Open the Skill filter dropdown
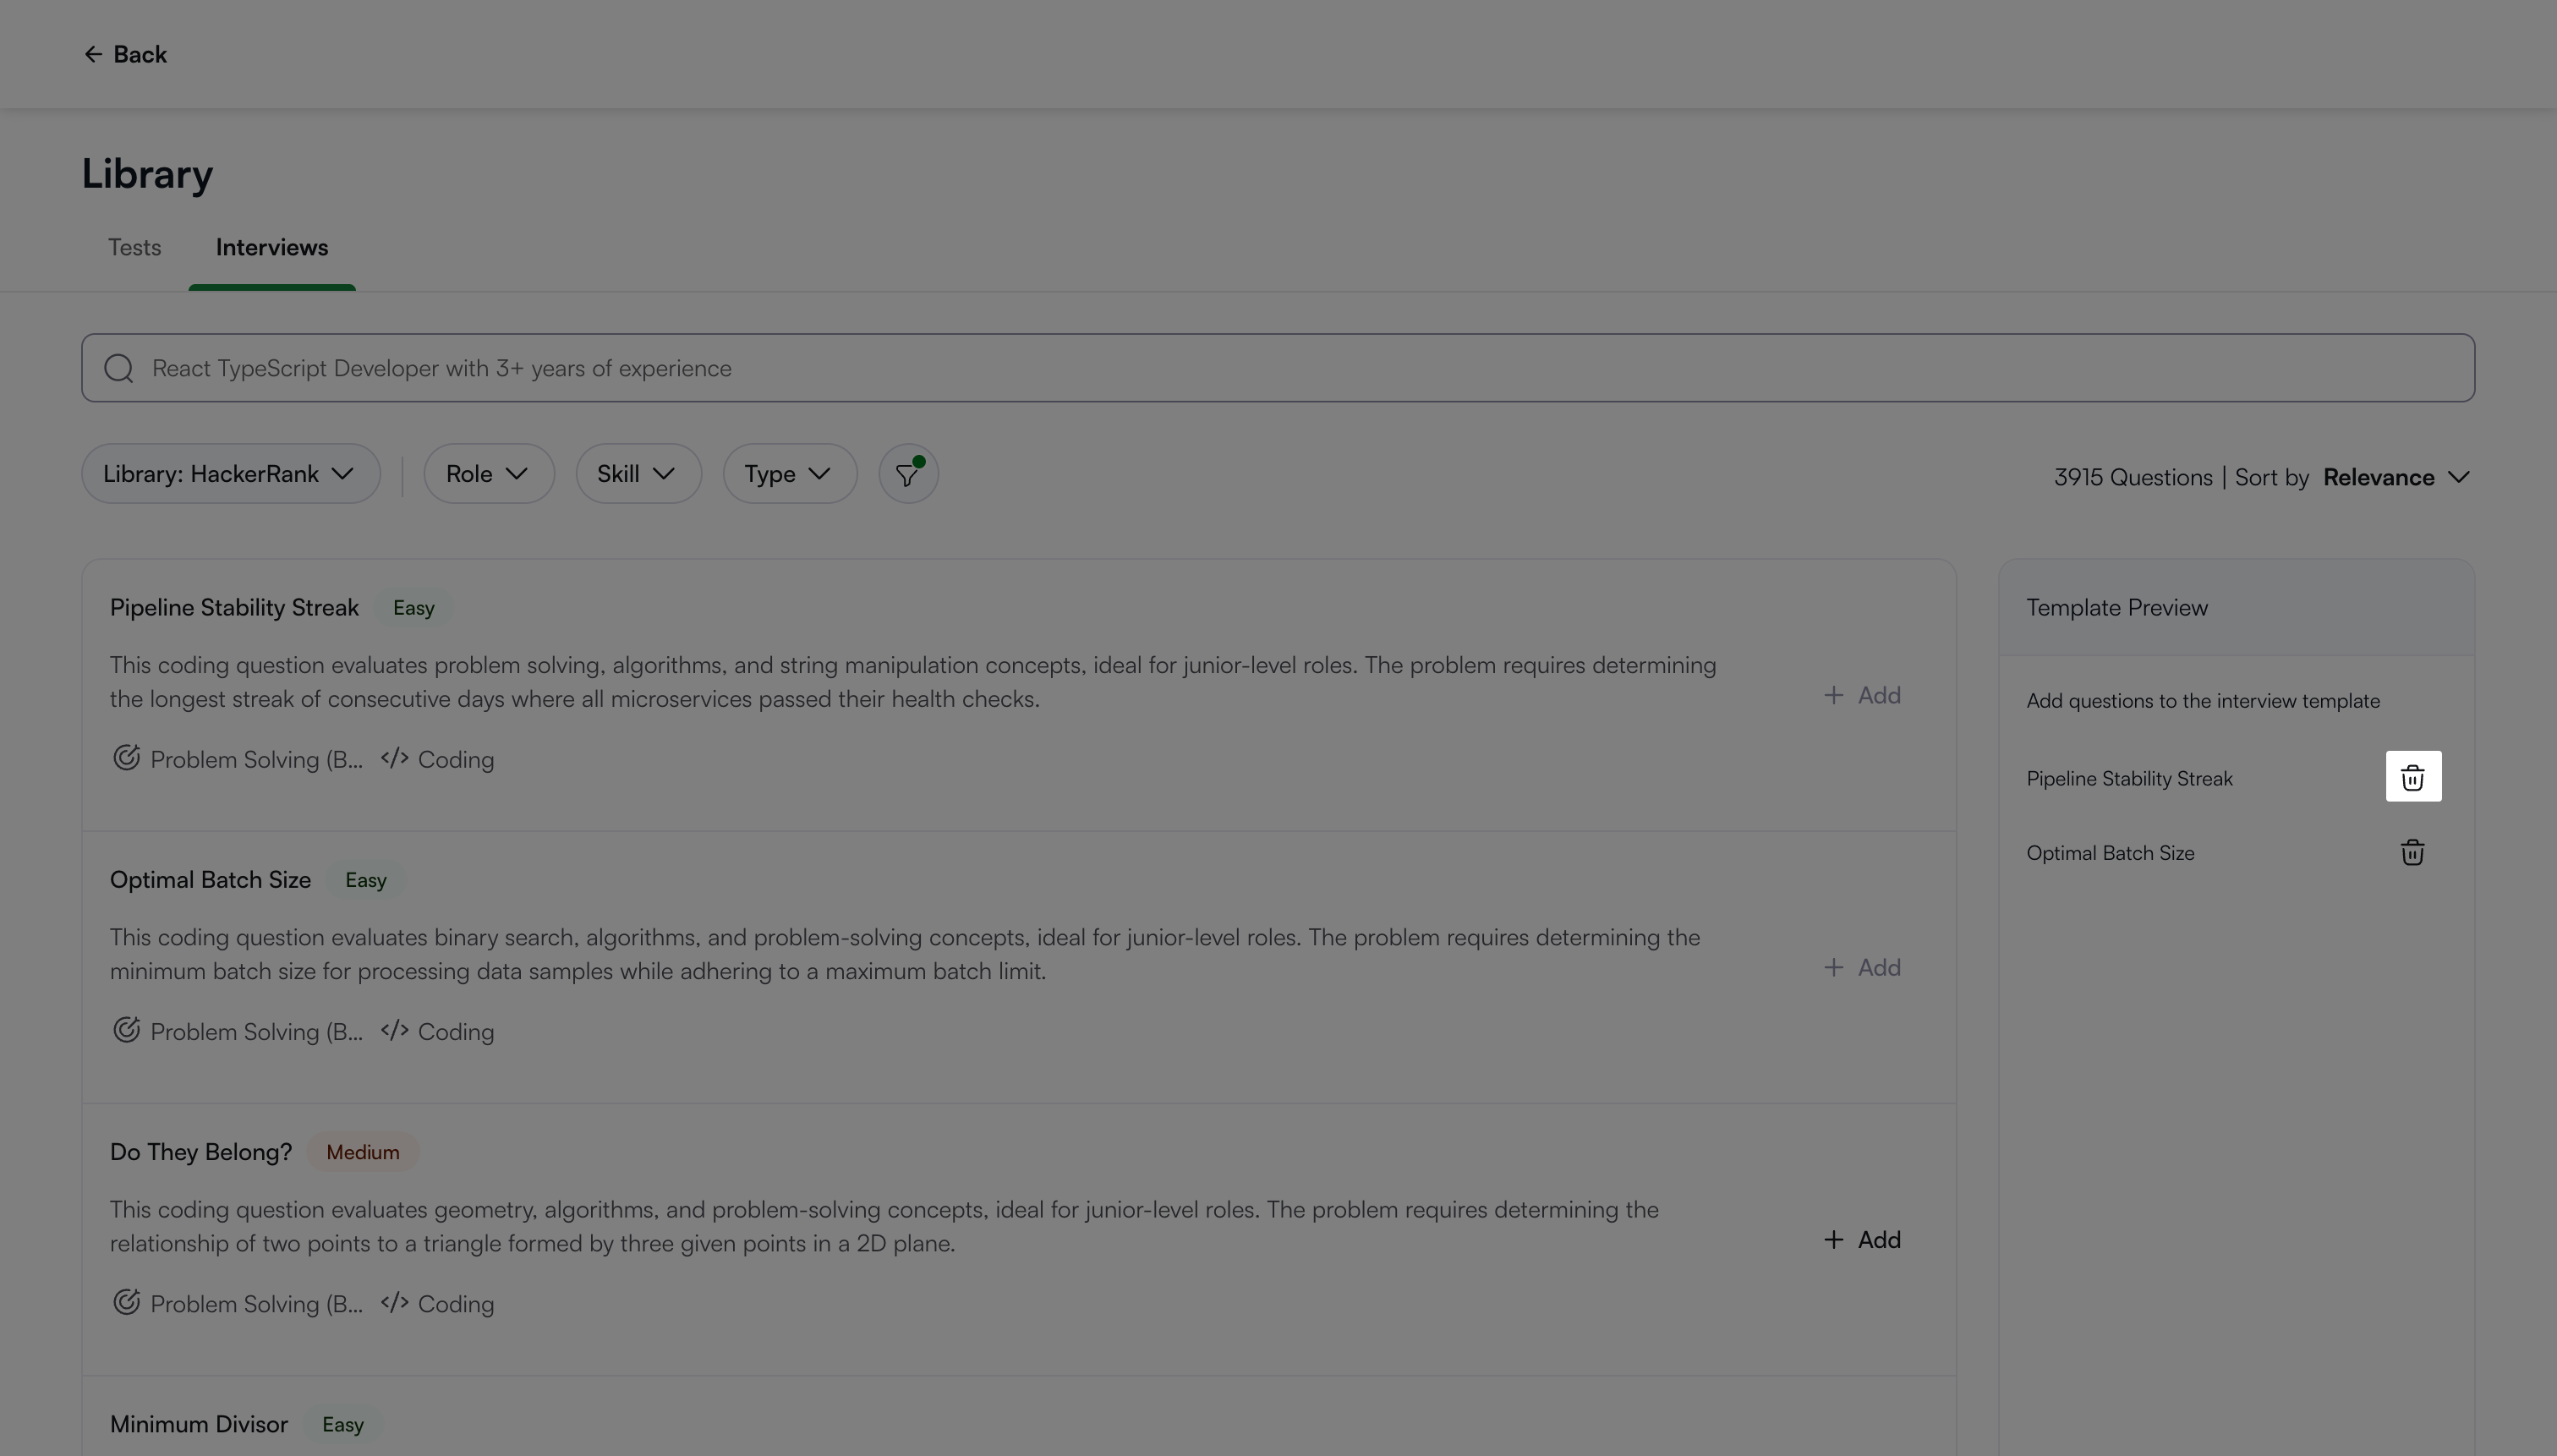The width and height of the screenshot is (2557, 1456). click(639, 474)
